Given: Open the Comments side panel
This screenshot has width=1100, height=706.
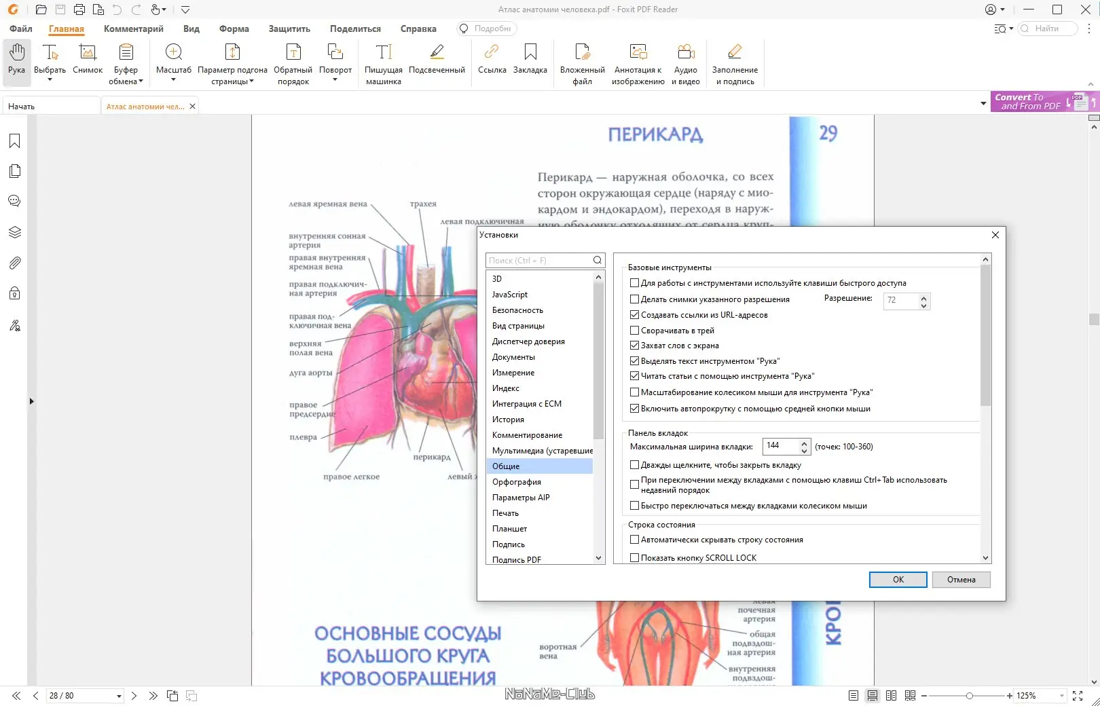Looking at the screenshot, I should (14, 202).
